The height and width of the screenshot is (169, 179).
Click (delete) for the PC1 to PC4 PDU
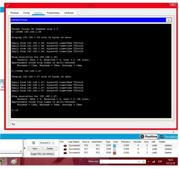(168, 149)
